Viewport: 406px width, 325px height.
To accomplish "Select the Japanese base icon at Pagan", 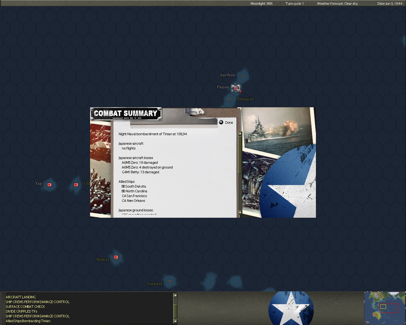I will (x=236, y=88).
